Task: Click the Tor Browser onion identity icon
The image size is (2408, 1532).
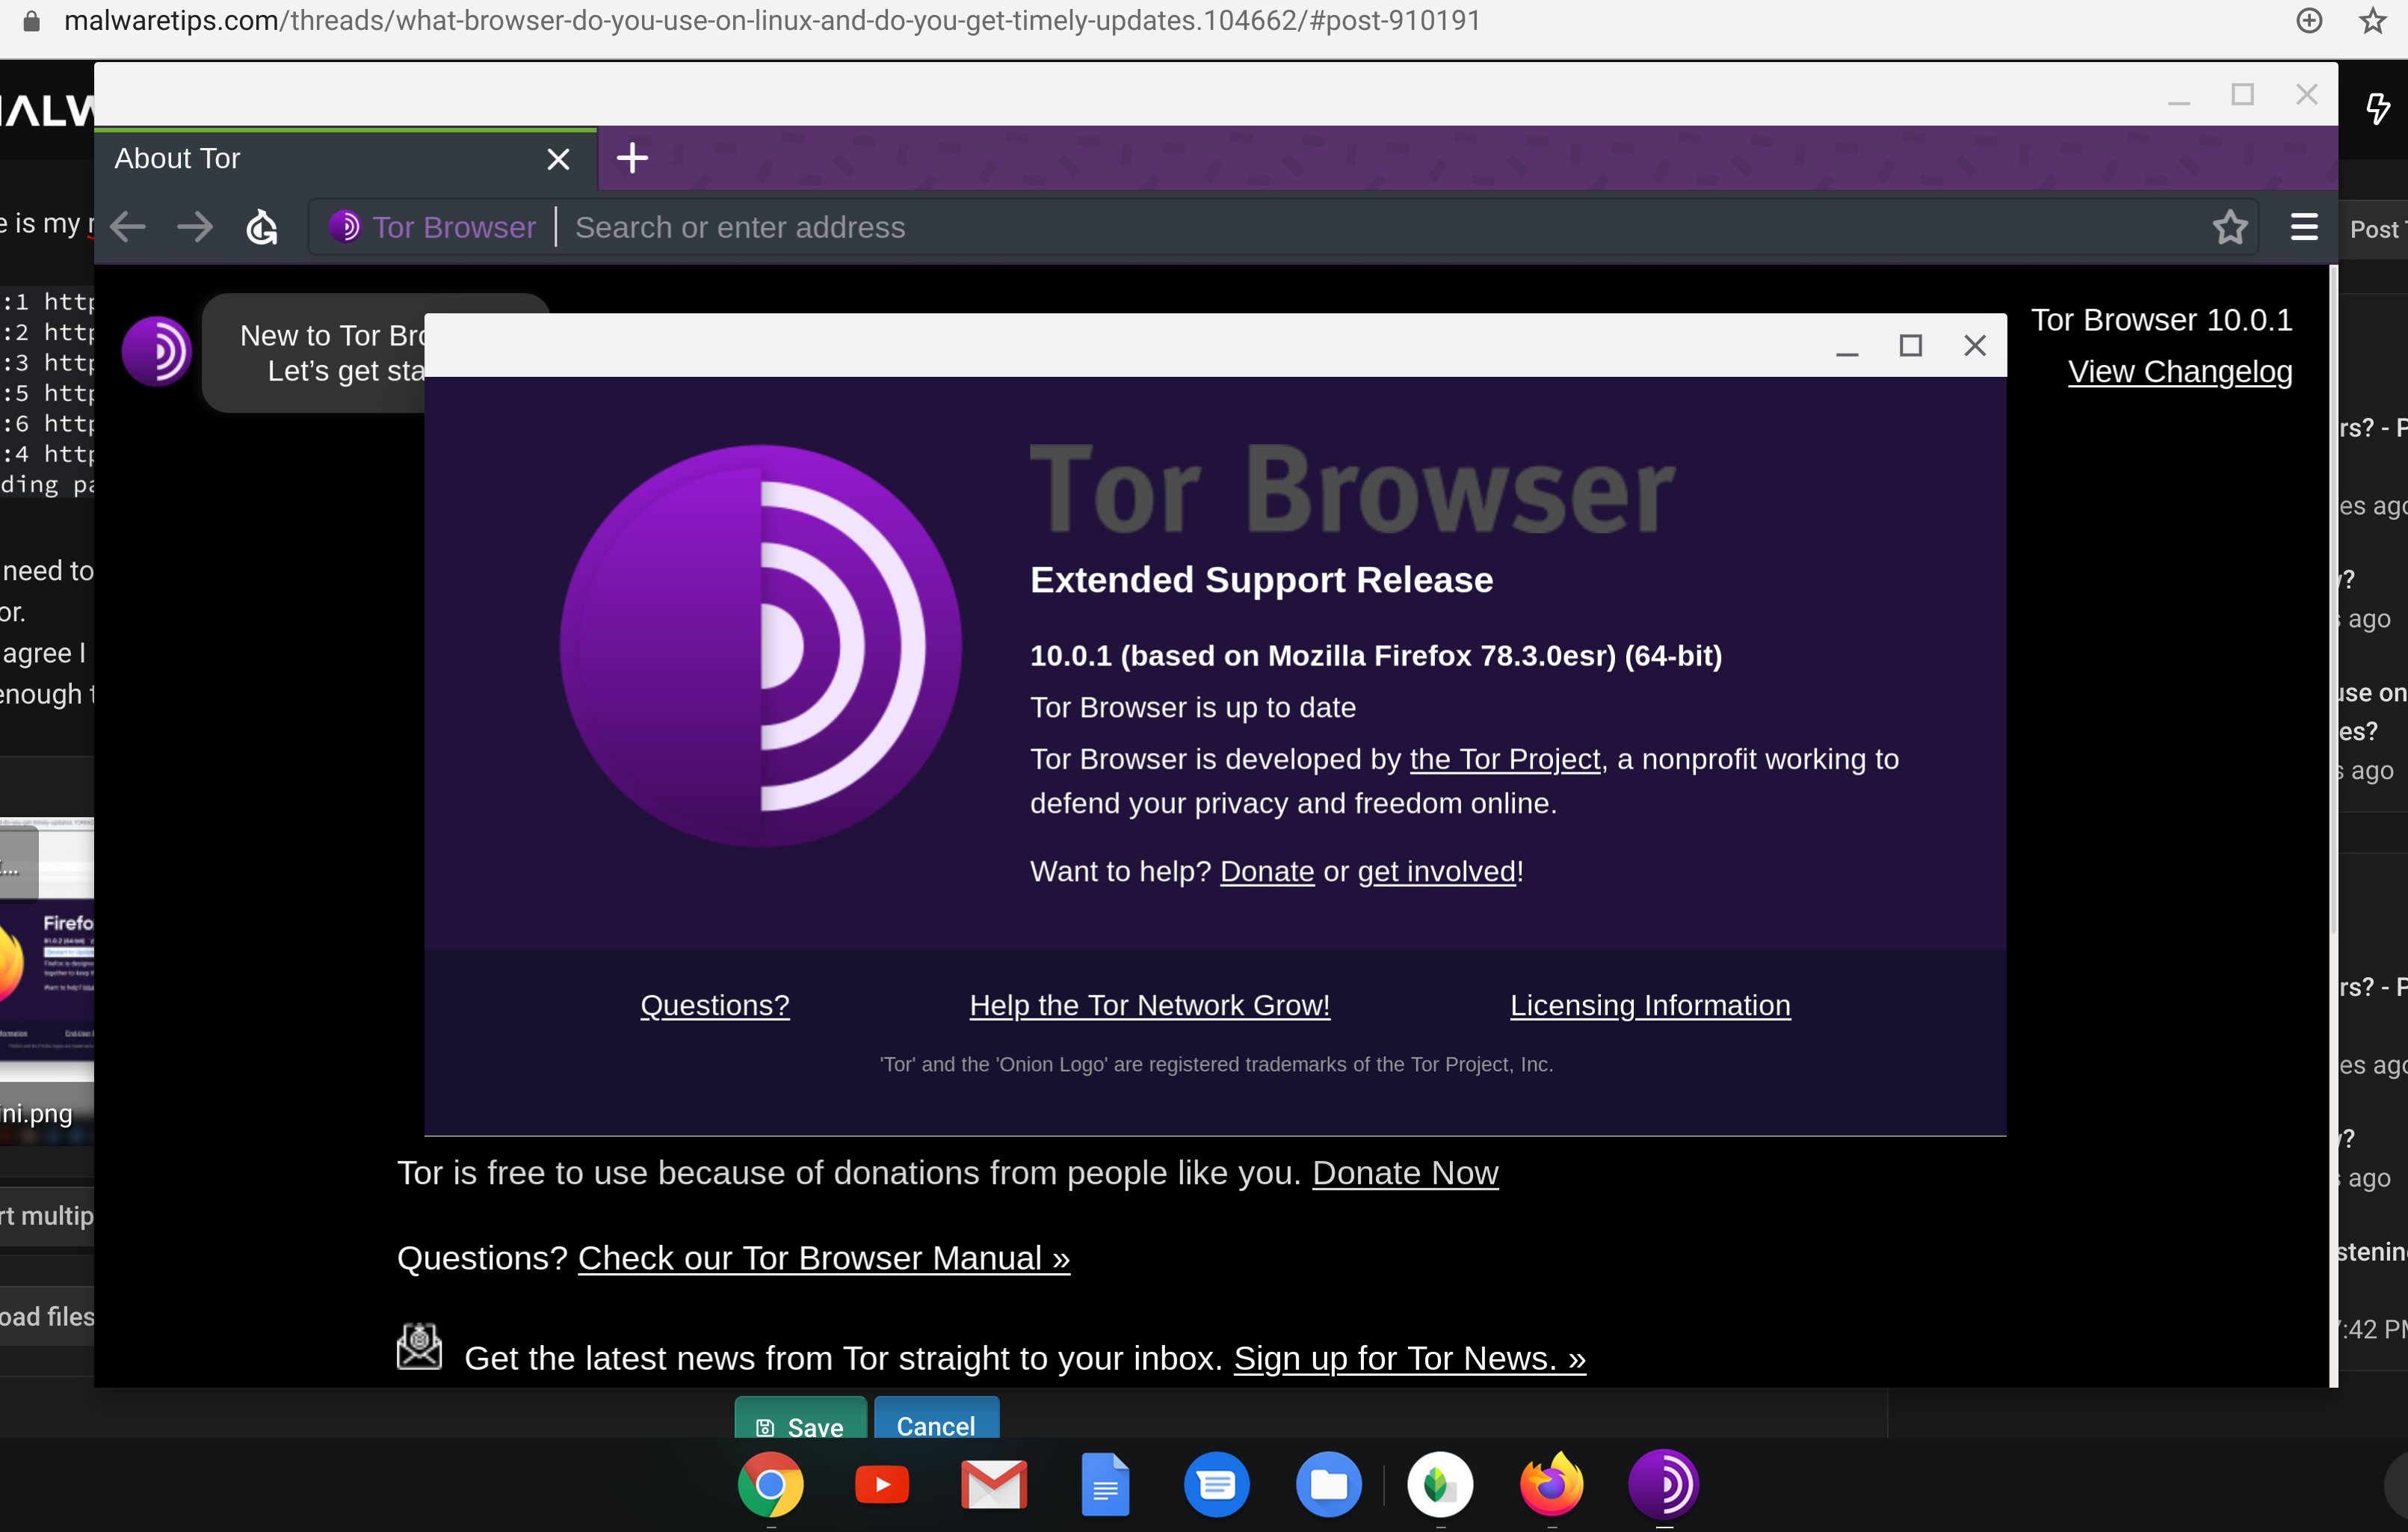Action: [345, 227]
